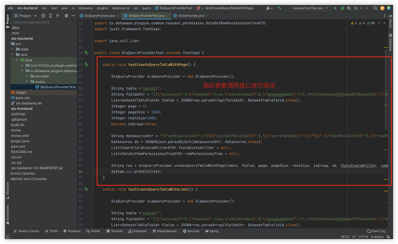The height and width of the screenshot is (244, 398).
Task: Click the typo check count 68
Action: point(371,23)
